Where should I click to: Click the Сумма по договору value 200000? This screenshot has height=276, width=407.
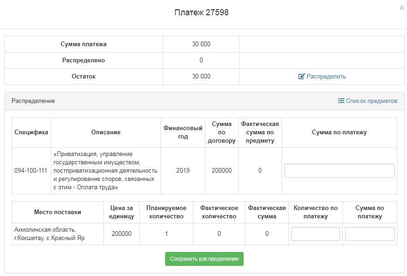221,171
